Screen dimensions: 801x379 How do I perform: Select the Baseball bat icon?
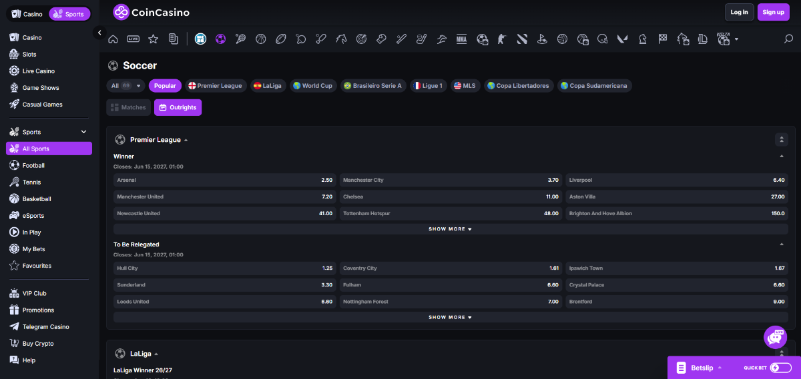point(401,39)
